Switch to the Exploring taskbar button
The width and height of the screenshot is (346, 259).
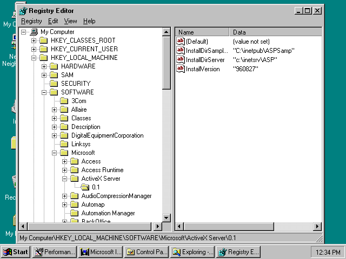[192, 252]
